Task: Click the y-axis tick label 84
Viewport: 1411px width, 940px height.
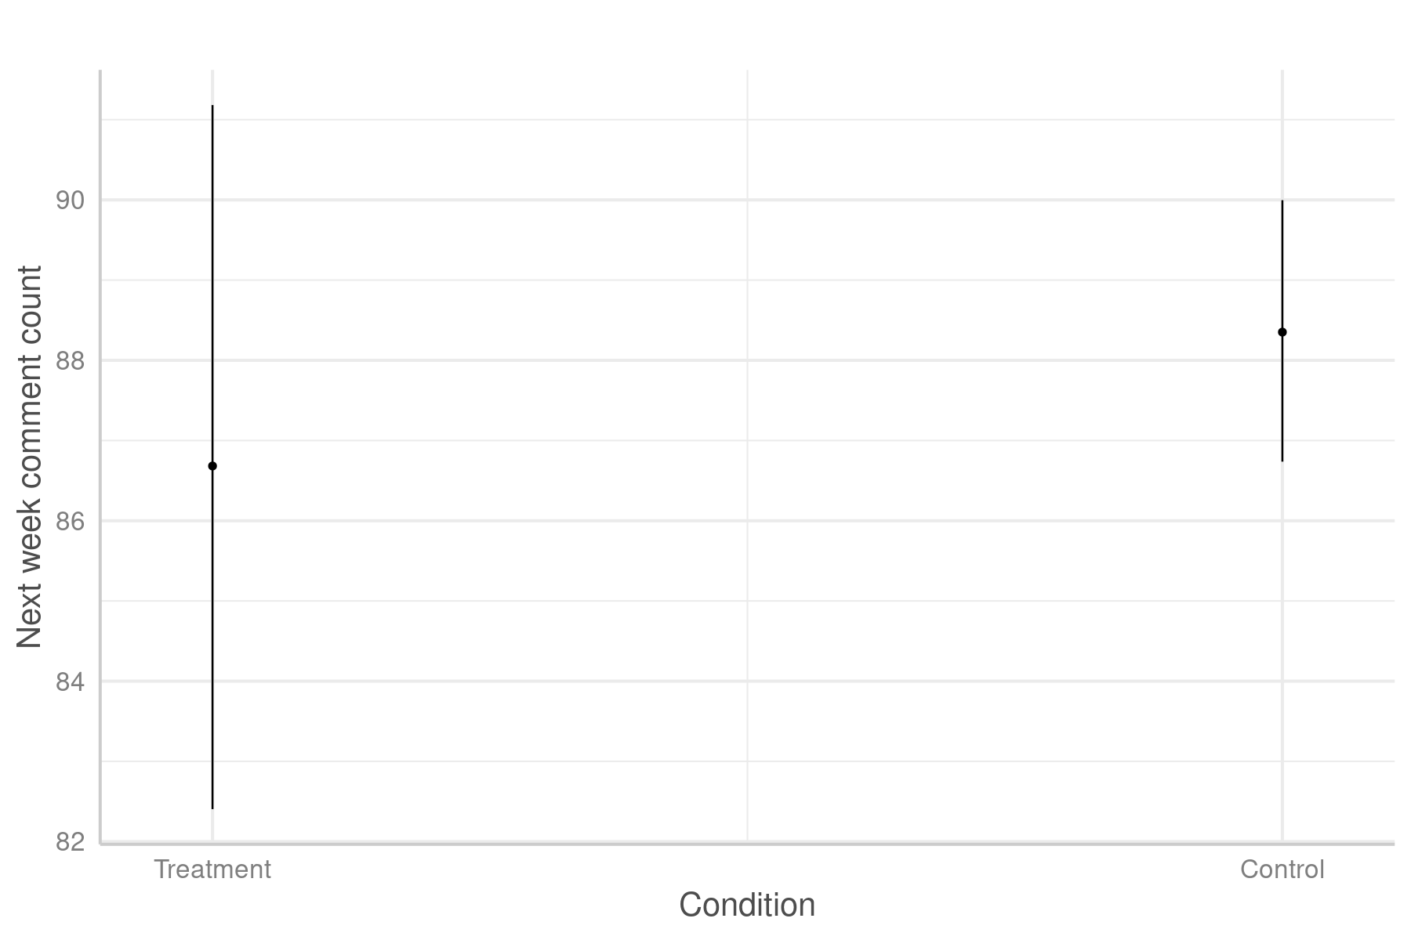Action: (x=70, y=681)
